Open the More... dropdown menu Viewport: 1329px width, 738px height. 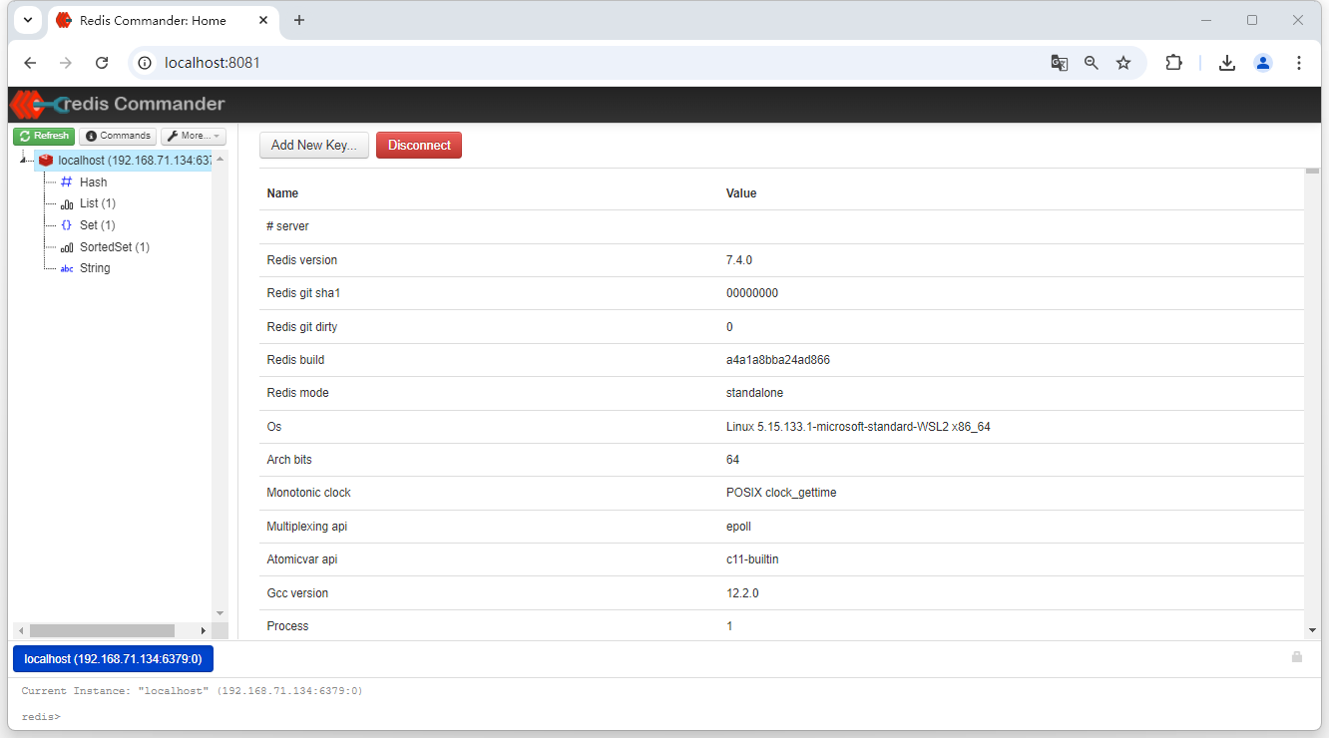(x=194, y=136)
